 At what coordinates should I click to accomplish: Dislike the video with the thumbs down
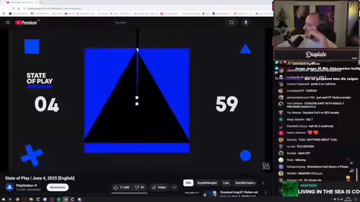click(140, 187)
